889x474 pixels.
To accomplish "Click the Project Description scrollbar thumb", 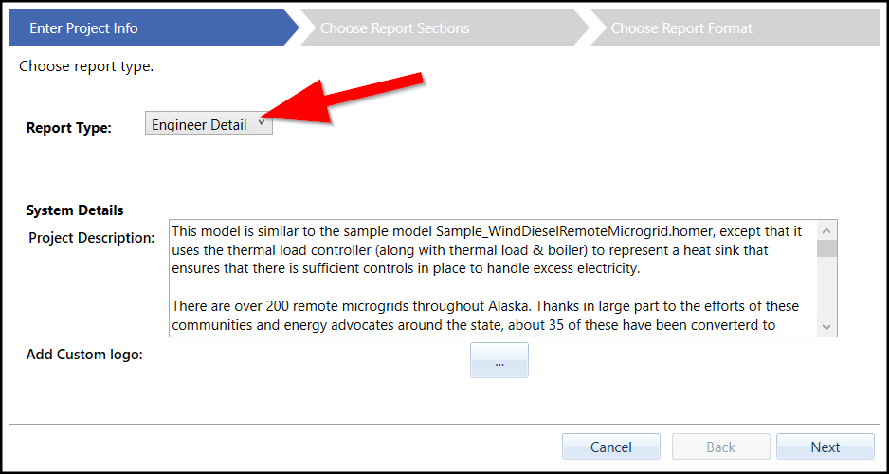I will click(x=826, y=248).
